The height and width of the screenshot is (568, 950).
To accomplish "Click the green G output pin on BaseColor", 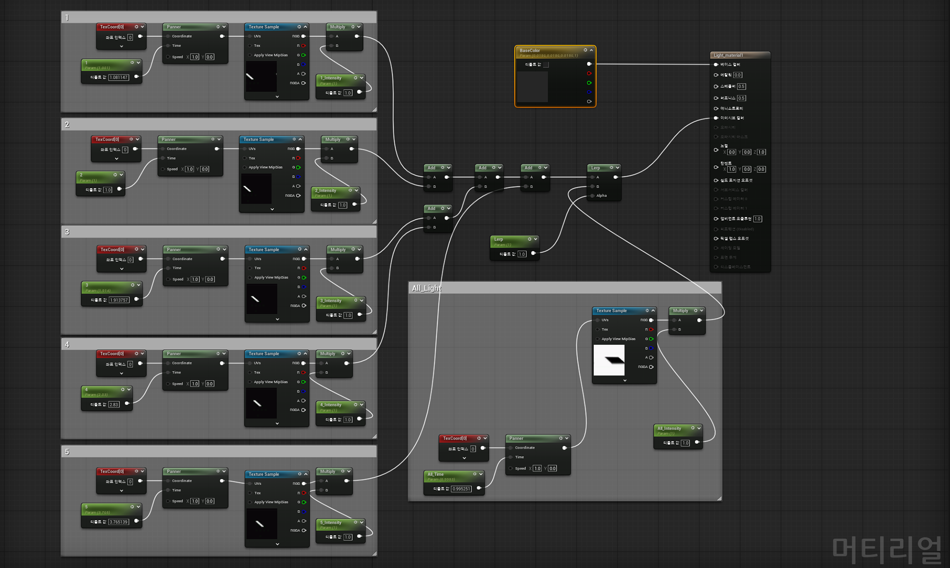I will tap(589, 83).
